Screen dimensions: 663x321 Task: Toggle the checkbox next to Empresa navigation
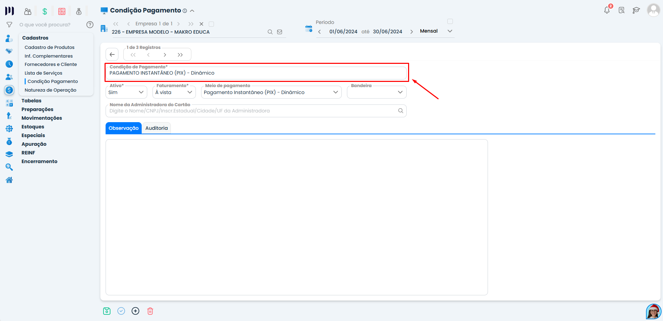pyautogui.click(x=211, y=24)
